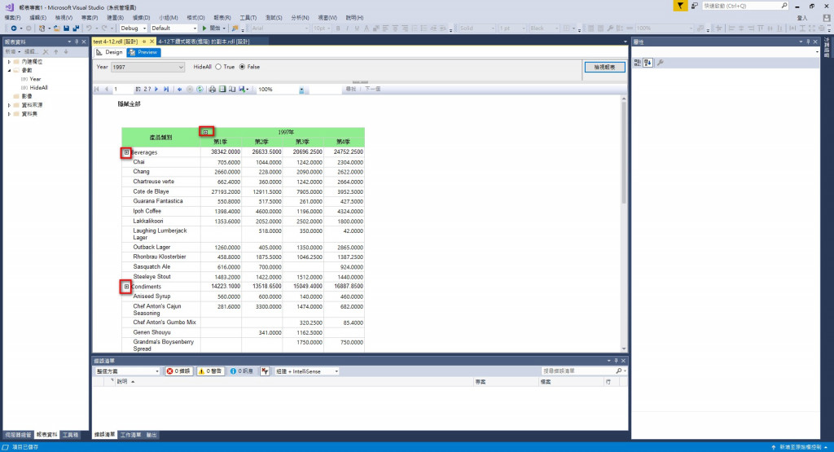The image size is (834, 452).
Task: Click move down arrow in report data panel
Action: click(x=66, y=51)
